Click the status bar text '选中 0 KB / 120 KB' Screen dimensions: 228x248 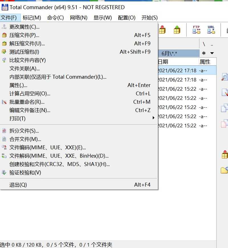coord(21,245)
